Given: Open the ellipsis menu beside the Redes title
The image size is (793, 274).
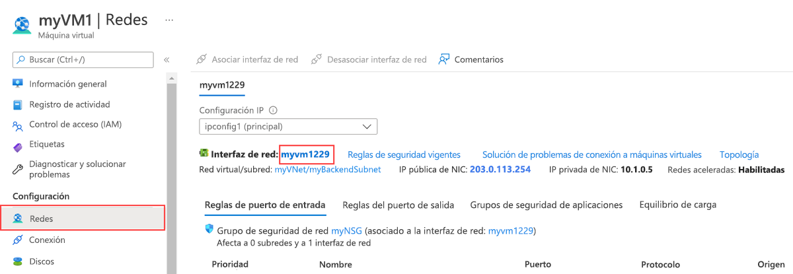Looking at the screenshot, I should pyautogui.click(x=169, y=20).
